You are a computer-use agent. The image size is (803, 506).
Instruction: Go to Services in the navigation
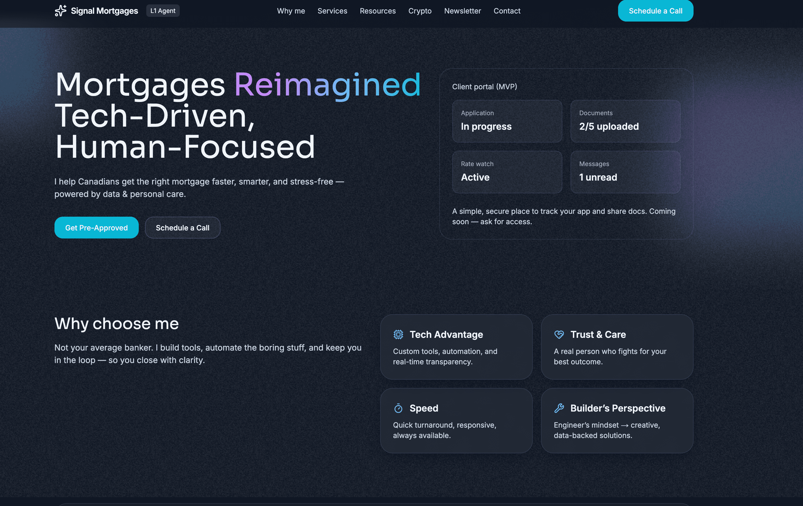332,11
